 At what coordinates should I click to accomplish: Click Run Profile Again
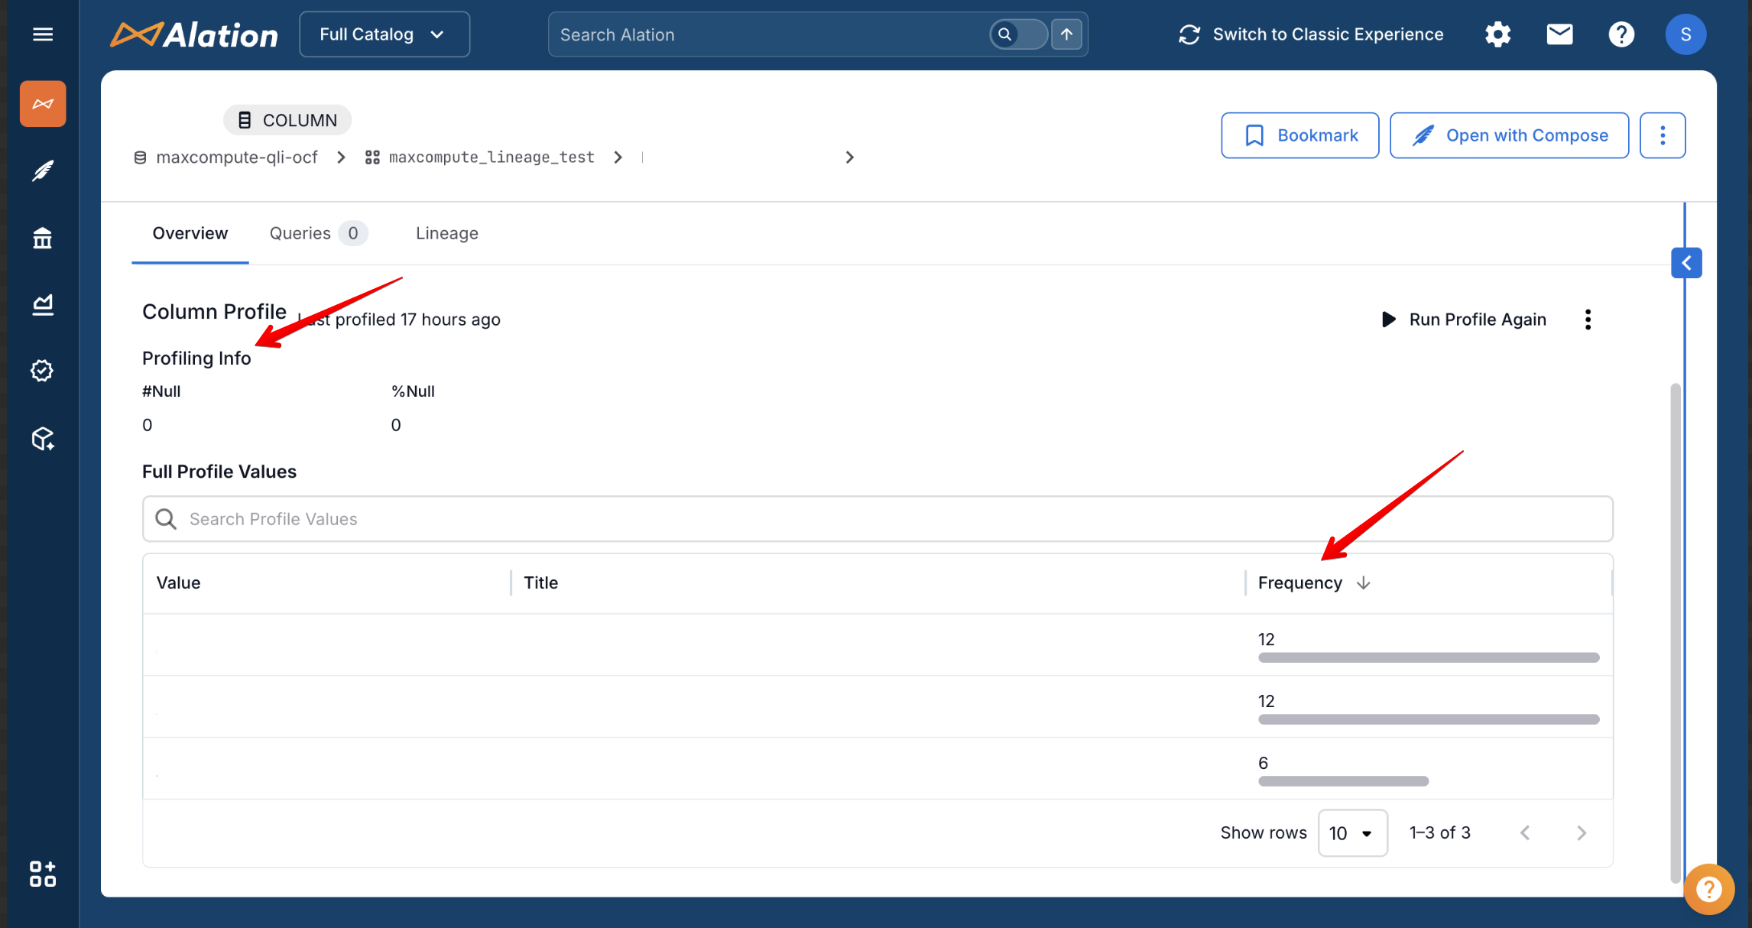pyautogui.click(x=1464, y=320)
